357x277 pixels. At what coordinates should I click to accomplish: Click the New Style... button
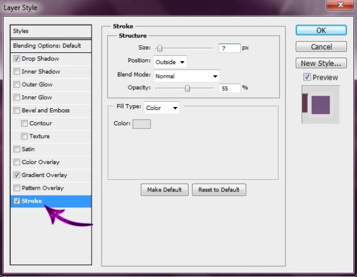pyautogui.click(x=321, y=63)
